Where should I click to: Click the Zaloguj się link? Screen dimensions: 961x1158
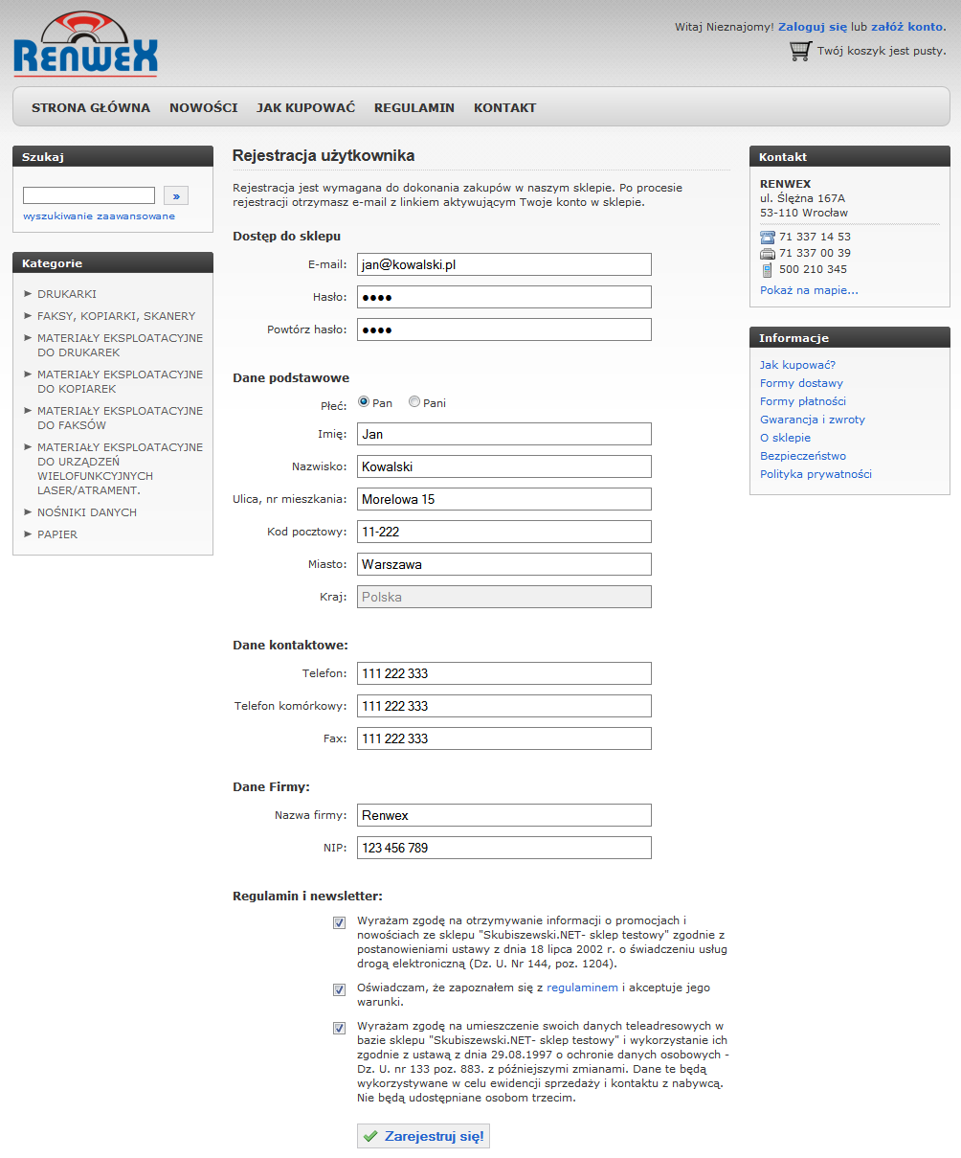[x=813, y=27]
